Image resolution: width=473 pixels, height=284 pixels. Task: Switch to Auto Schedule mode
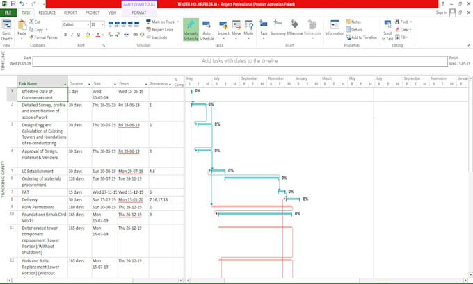click(207, 30)
